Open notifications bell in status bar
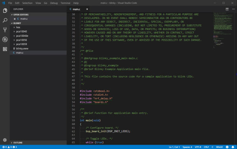This screenshot has width=237, height=149. click(x=233, y=147)
